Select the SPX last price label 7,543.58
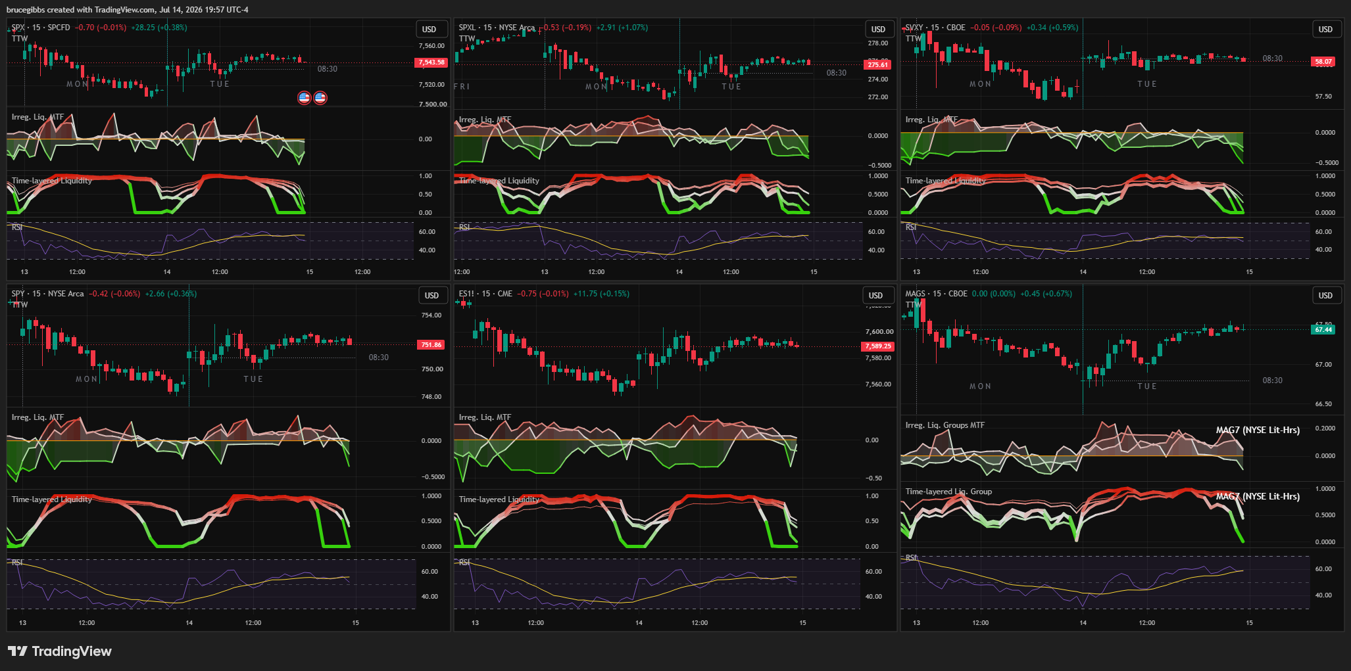The width and height of the screenshot is (1351, 671). [x=431, y=62]
